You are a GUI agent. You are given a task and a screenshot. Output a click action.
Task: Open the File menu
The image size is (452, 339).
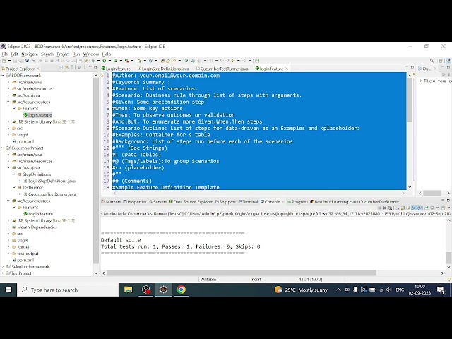click(x=5, y=54)
